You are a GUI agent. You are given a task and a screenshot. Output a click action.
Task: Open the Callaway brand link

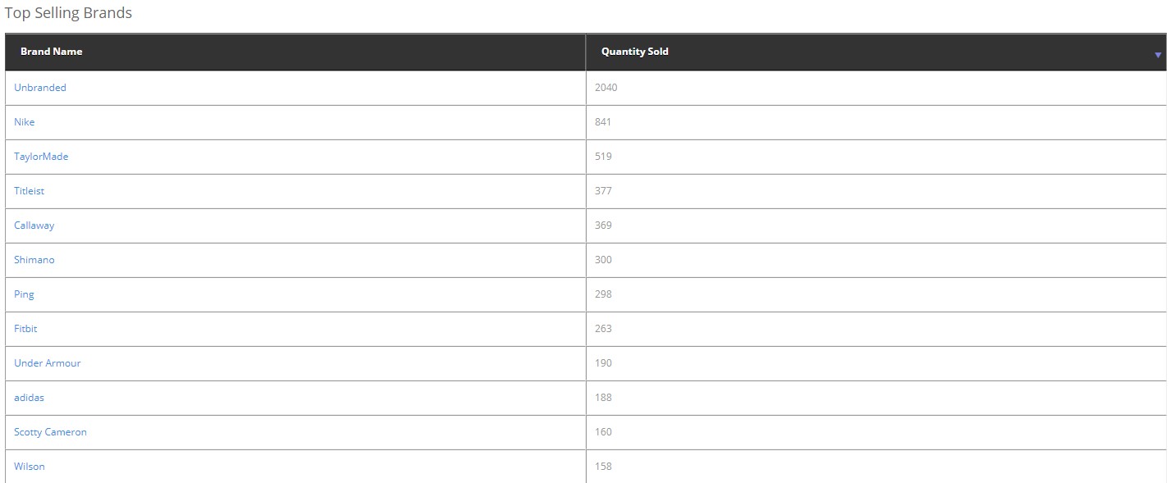point(34,226)
